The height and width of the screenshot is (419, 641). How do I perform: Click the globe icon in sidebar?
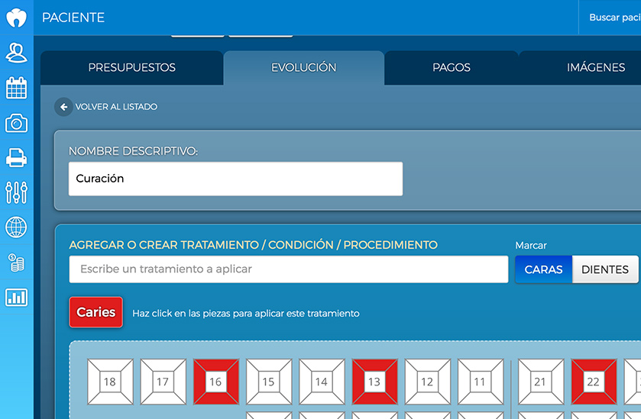(16, 227)
